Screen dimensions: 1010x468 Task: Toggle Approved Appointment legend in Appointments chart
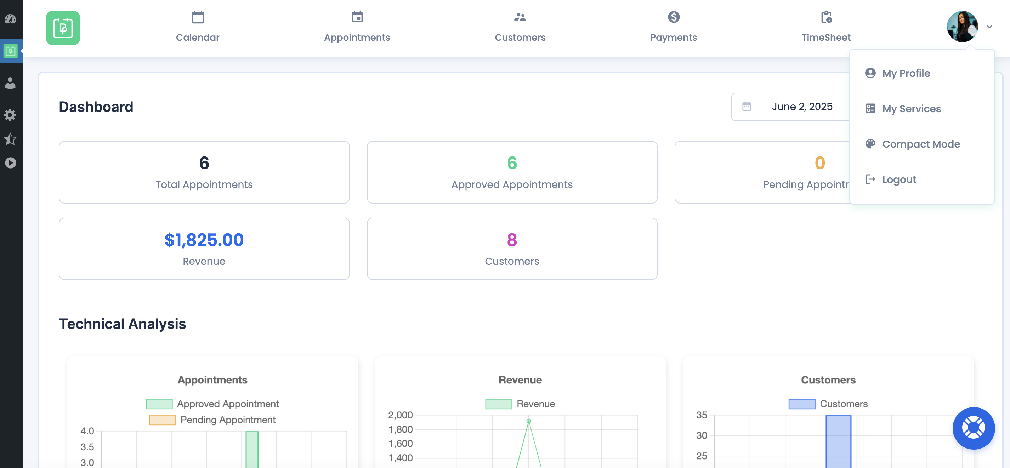click(159, 404)
